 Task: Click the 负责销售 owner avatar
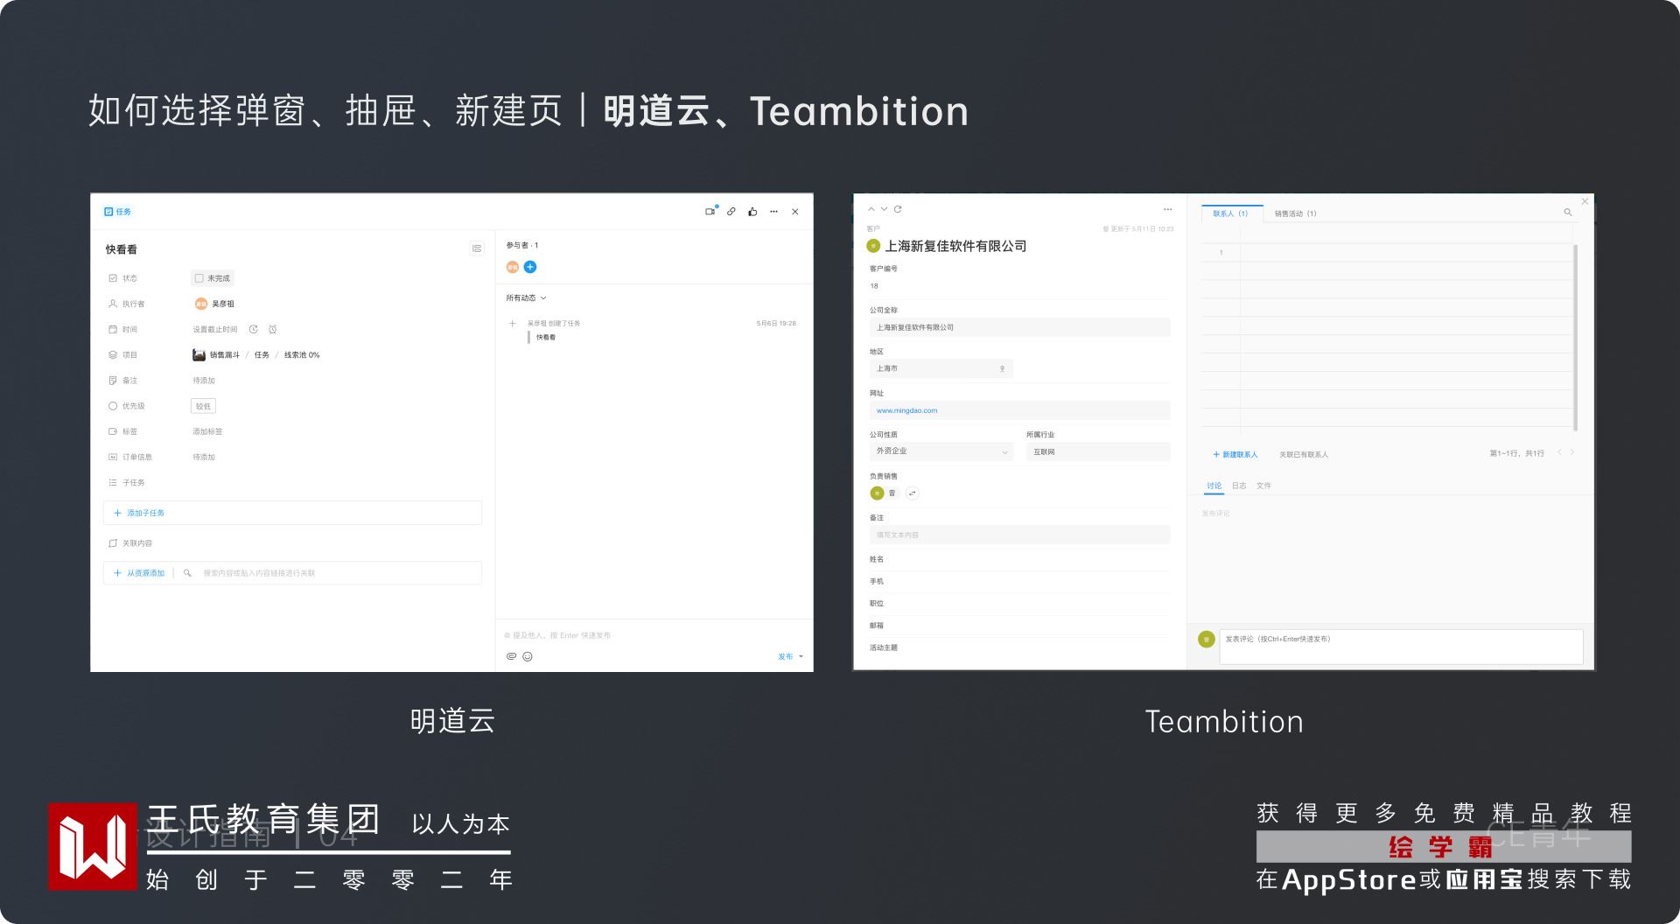pos(877,493)
